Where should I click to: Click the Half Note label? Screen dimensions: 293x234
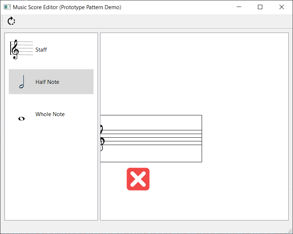(x=47, y=82)
